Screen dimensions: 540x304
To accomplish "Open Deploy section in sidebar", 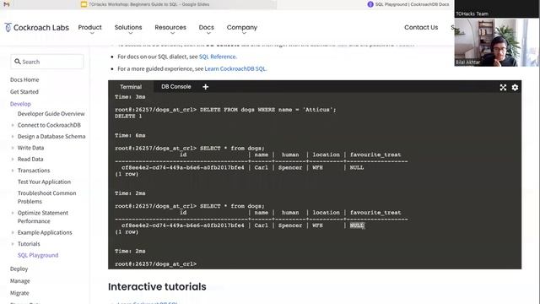I will 19,269.
